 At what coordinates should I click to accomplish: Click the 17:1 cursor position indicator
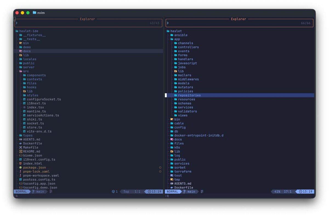click(288, 192)
